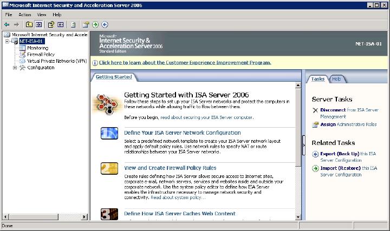Collapse the NET-ISA-01 tree node
Screen dimensions: 390x231
tap(7, 41)
